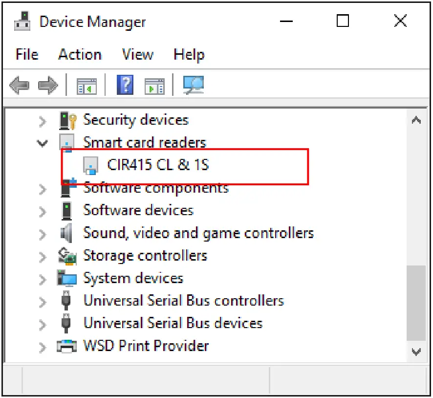Select the System devices entry
The height and width of the screenshot is (398, 433).
(133, 279)
